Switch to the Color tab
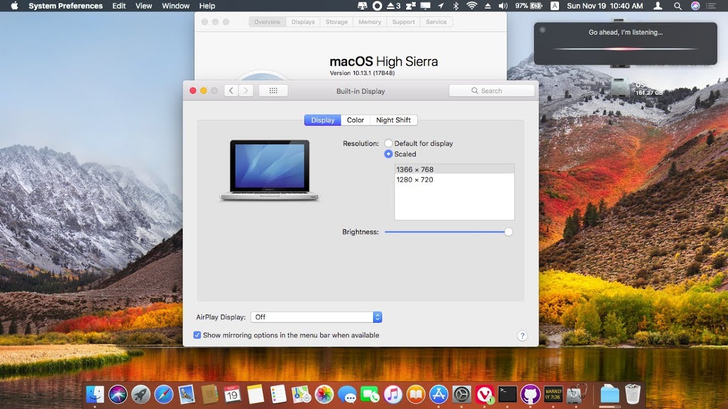Viewport: 728px width, 409px height. pyautogui.click(x=355, y=120)
